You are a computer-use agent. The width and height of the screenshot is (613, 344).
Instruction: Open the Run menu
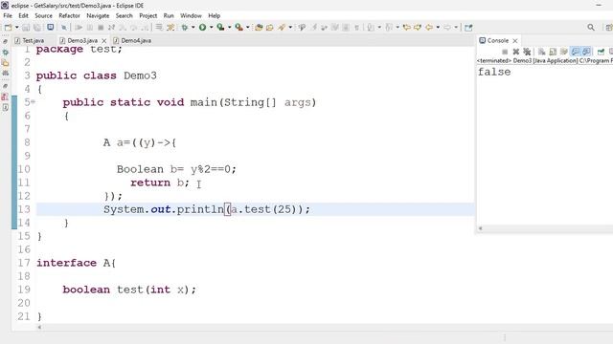(x=169, y=15)
